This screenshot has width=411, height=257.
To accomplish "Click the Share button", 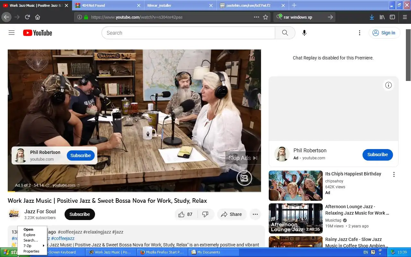I will click(232, 214).
